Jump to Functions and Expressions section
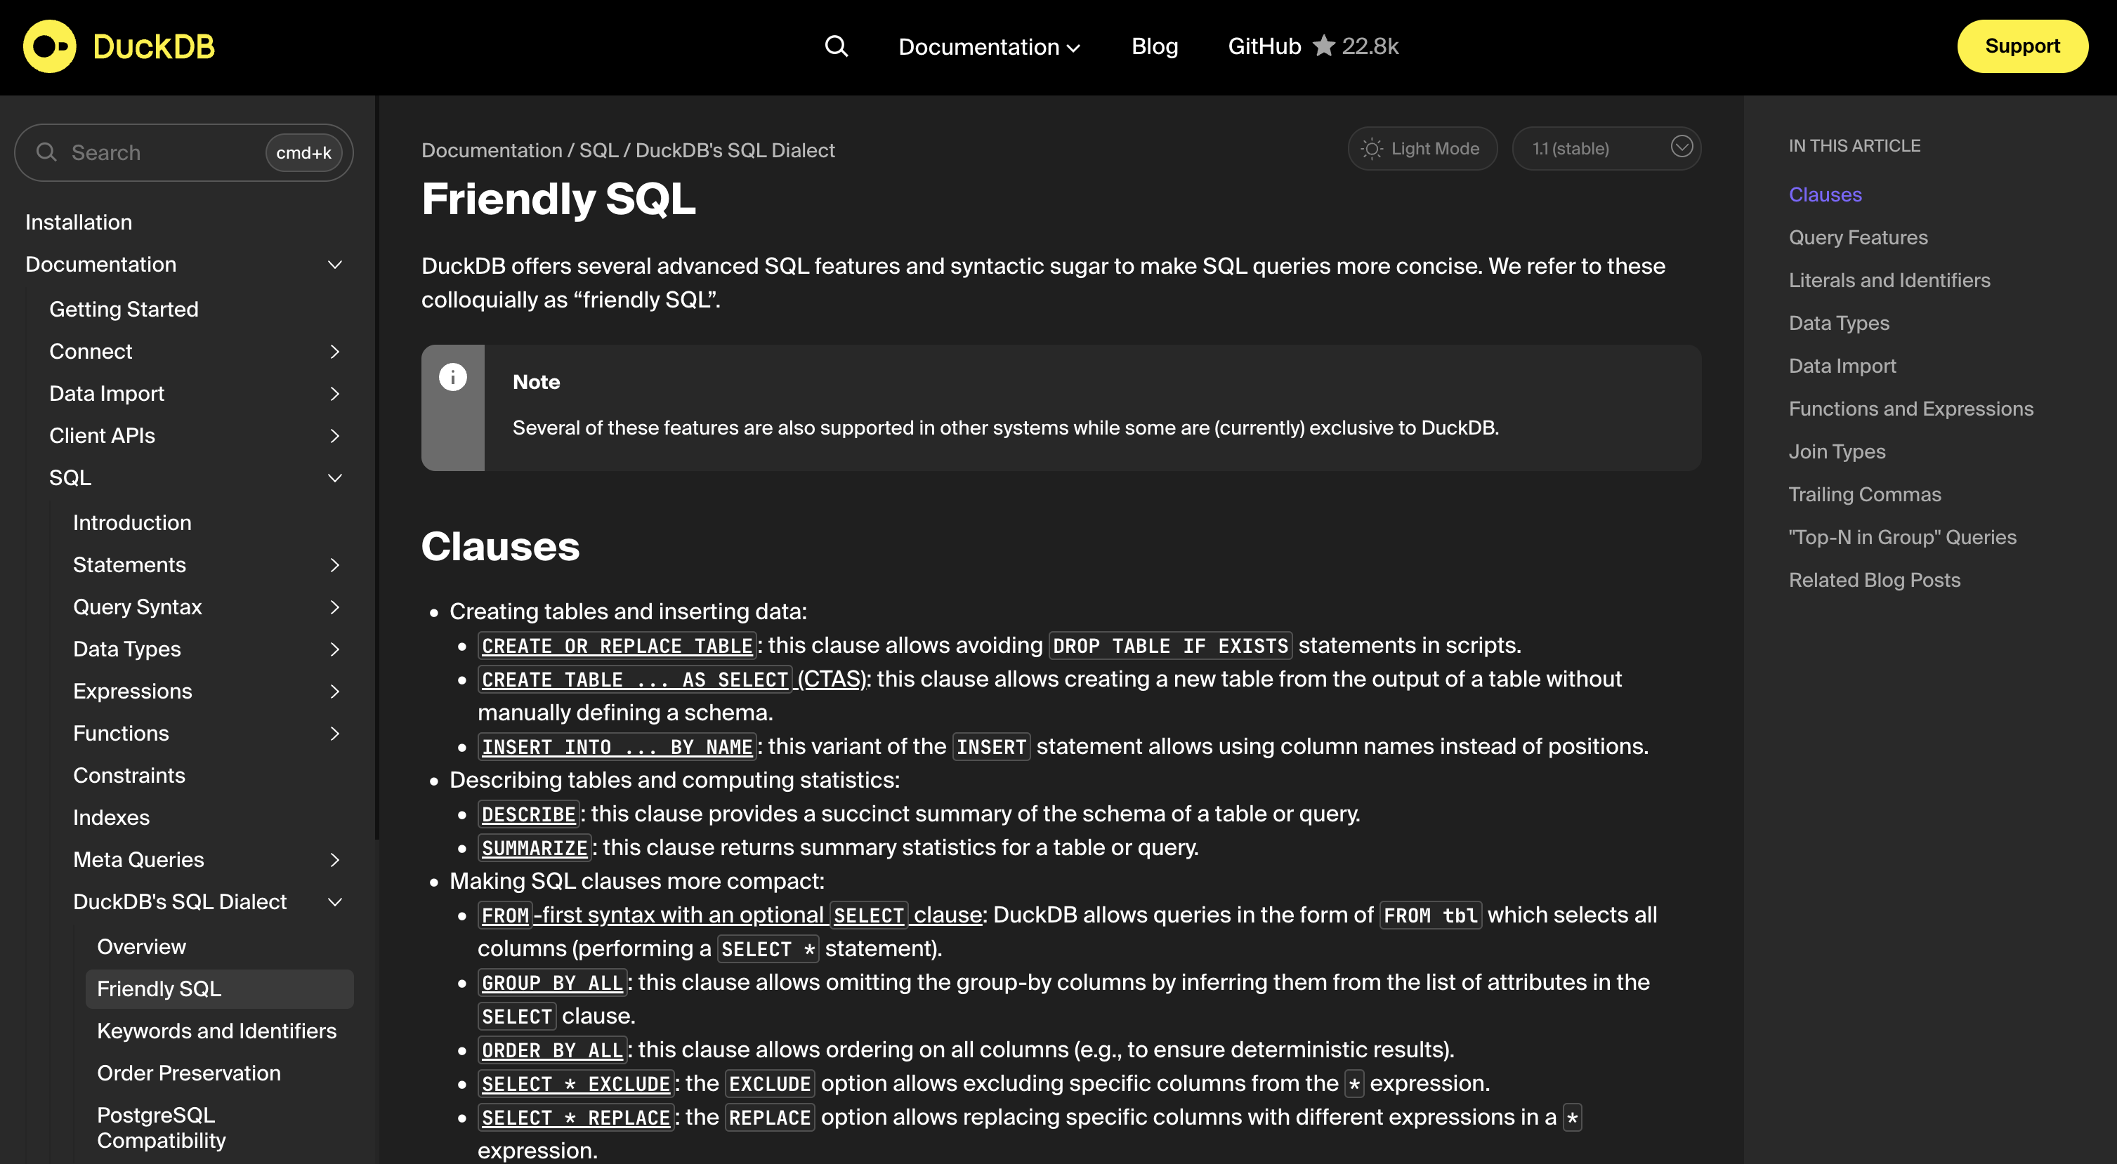 tap(1910, 409)
